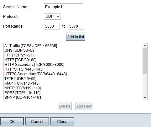Click the Add New button
This screenshot has height=127, width=151.
tap(84, 106)
